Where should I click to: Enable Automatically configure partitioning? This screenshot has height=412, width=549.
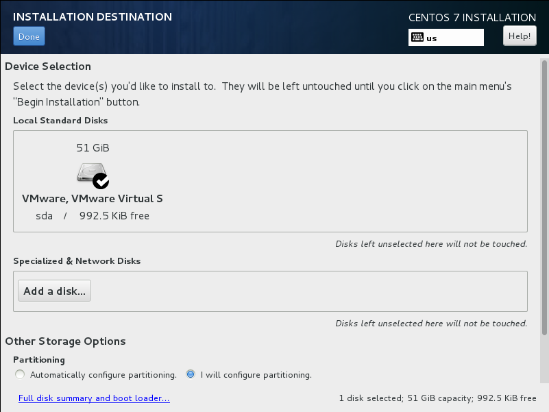tap(20, 374)
